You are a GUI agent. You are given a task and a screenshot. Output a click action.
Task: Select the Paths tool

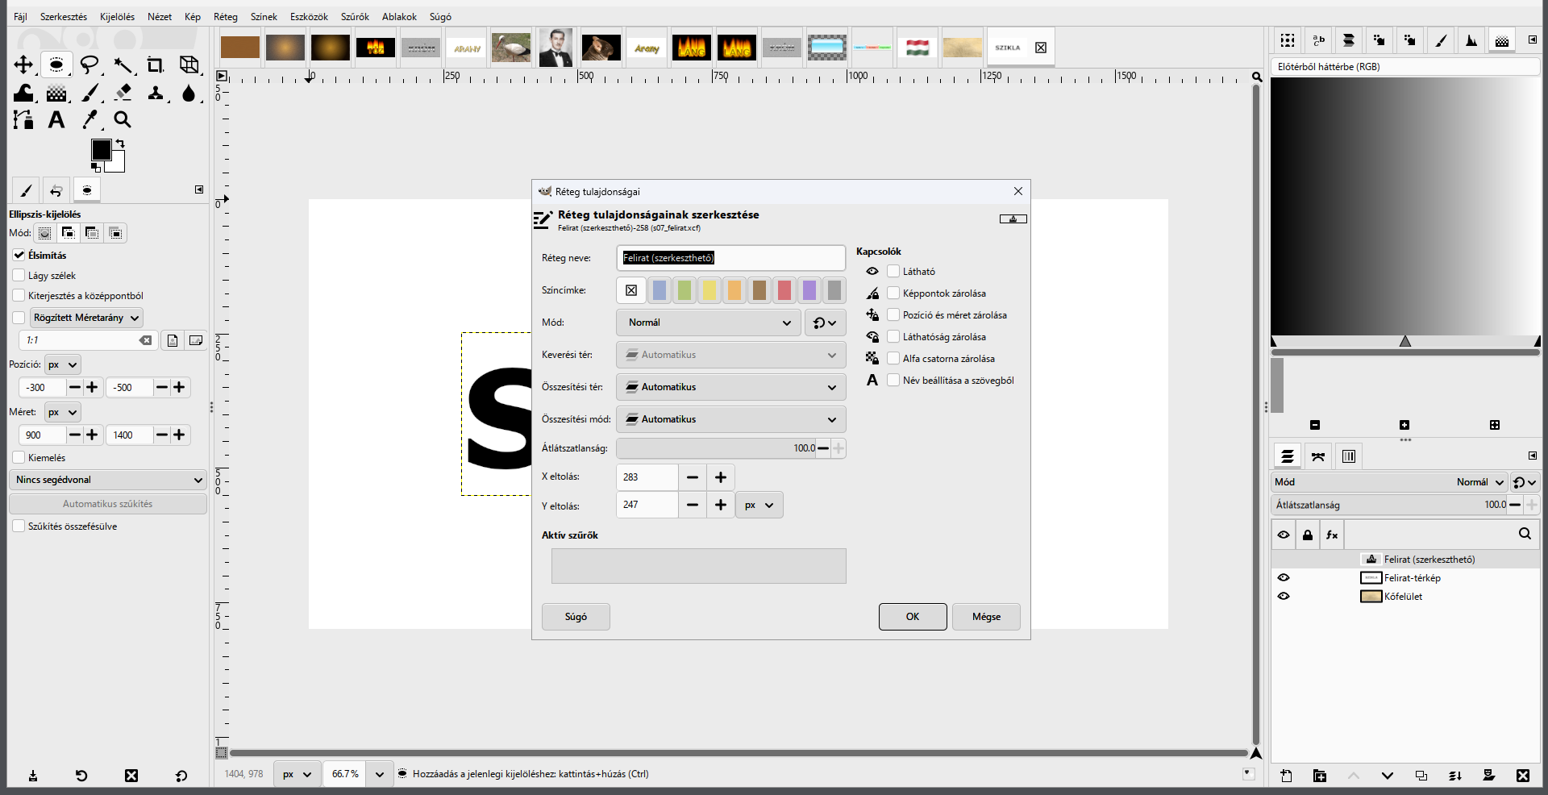(23, 120)
